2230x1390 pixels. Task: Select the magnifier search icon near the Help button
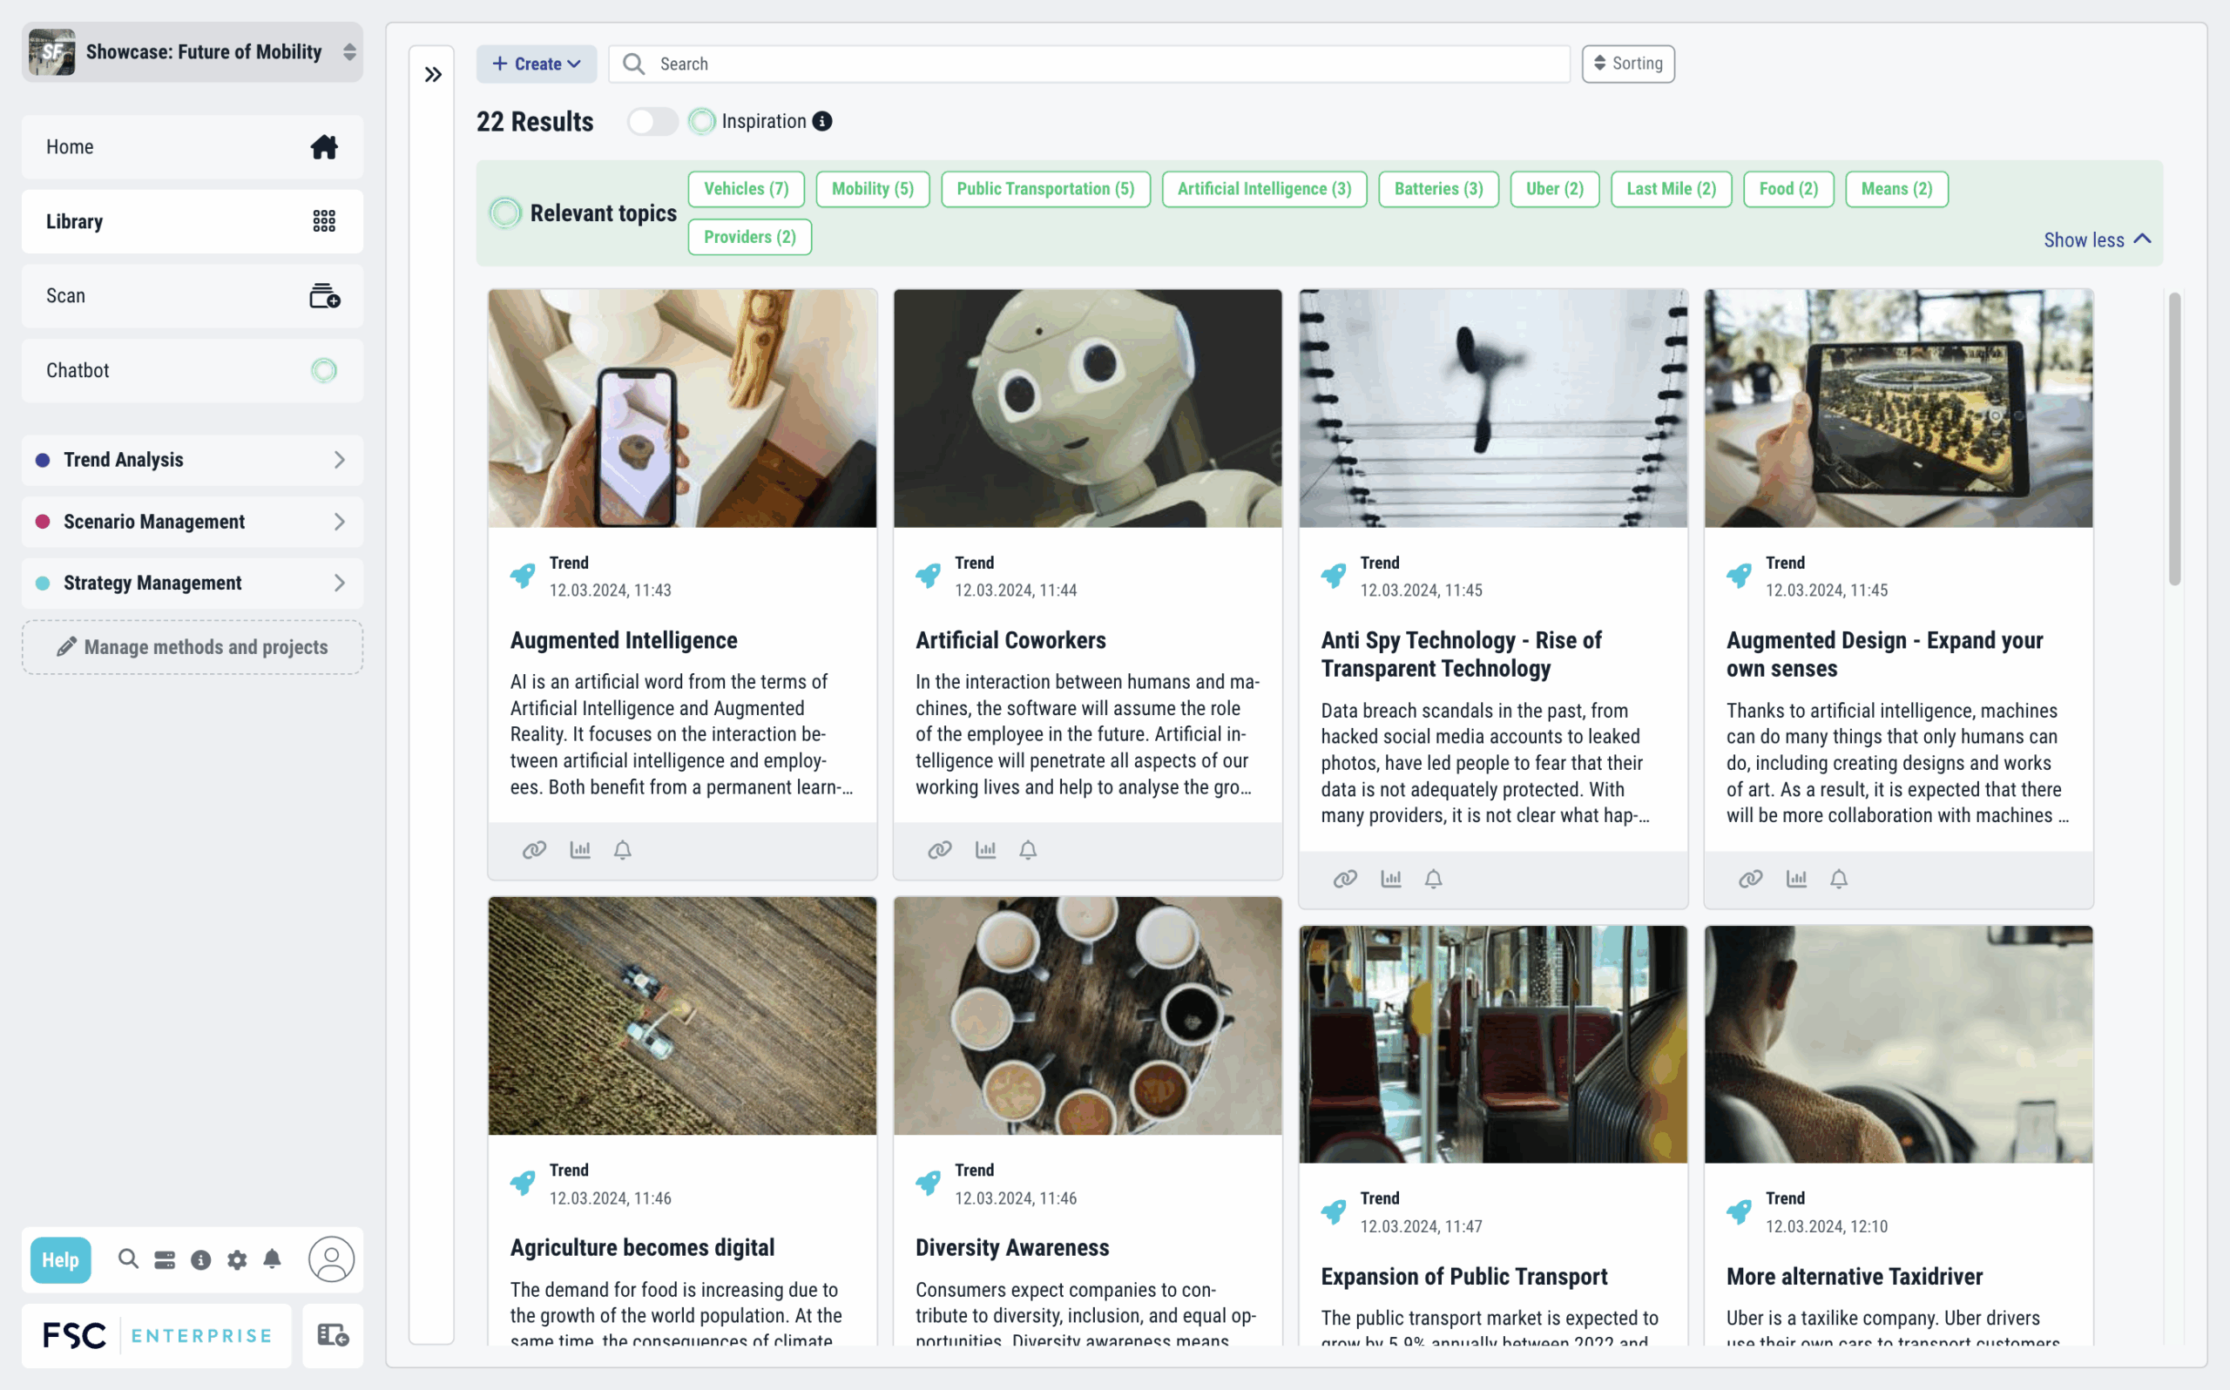128,1260
